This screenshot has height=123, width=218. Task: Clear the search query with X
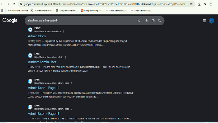139,21
